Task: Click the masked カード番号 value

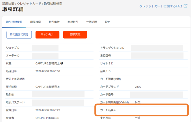Action: tap(157, 95)
